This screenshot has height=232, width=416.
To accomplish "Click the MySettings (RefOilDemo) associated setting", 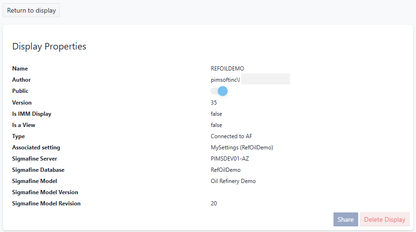I will coord(242,148).
